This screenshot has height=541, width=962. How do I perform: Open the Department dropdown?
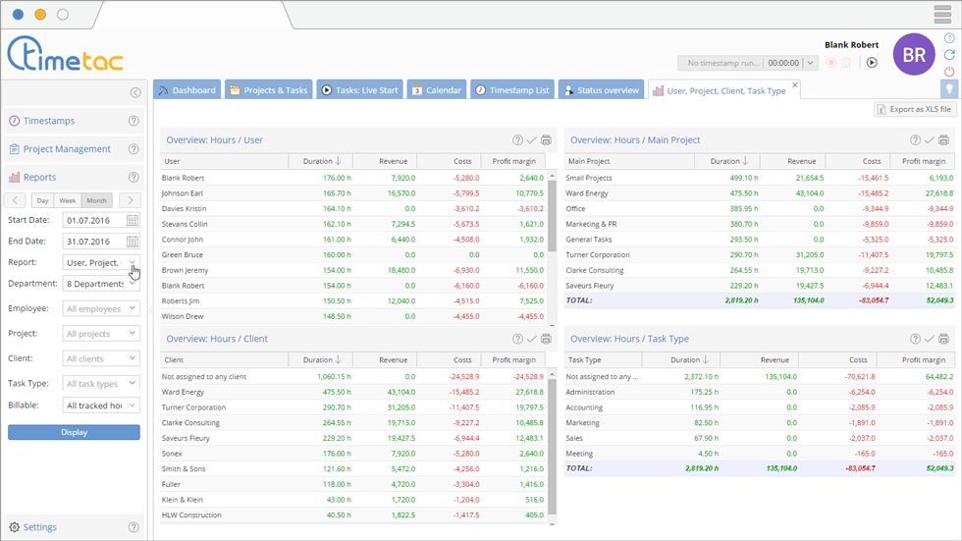pyautogui.click(x=101, y=284)
